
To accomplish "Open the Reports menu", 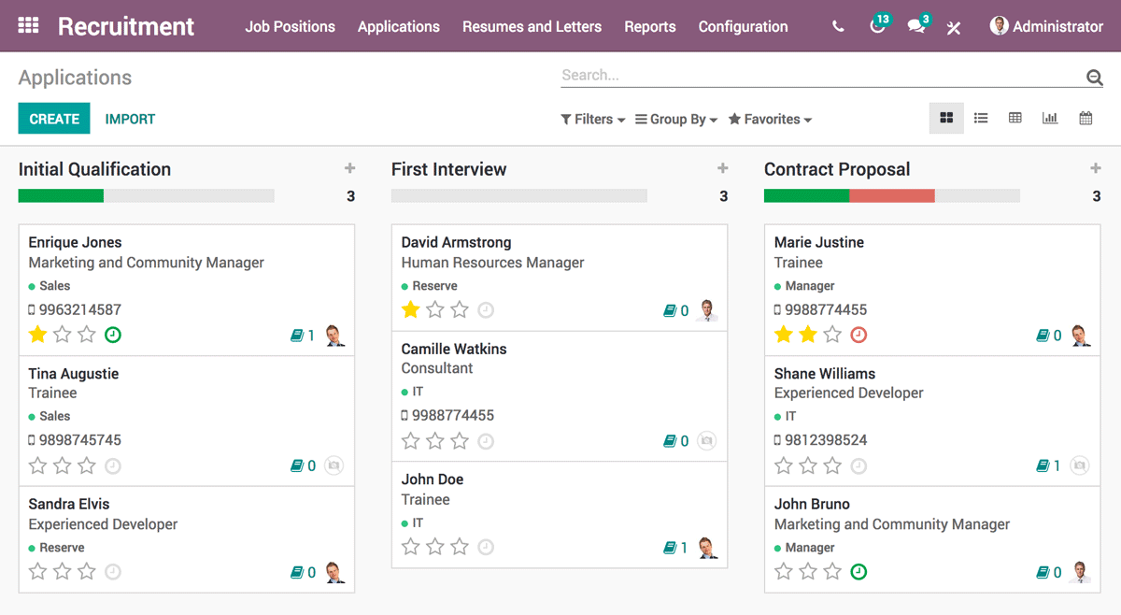I will pyautogui.click(x=649, y=27).
